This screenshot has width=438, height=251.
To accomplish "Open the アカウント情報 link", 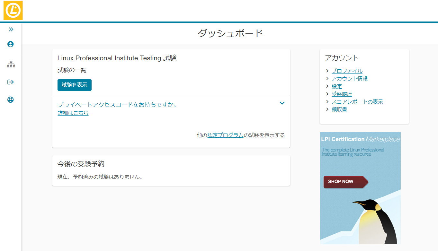I will (350, 79).
